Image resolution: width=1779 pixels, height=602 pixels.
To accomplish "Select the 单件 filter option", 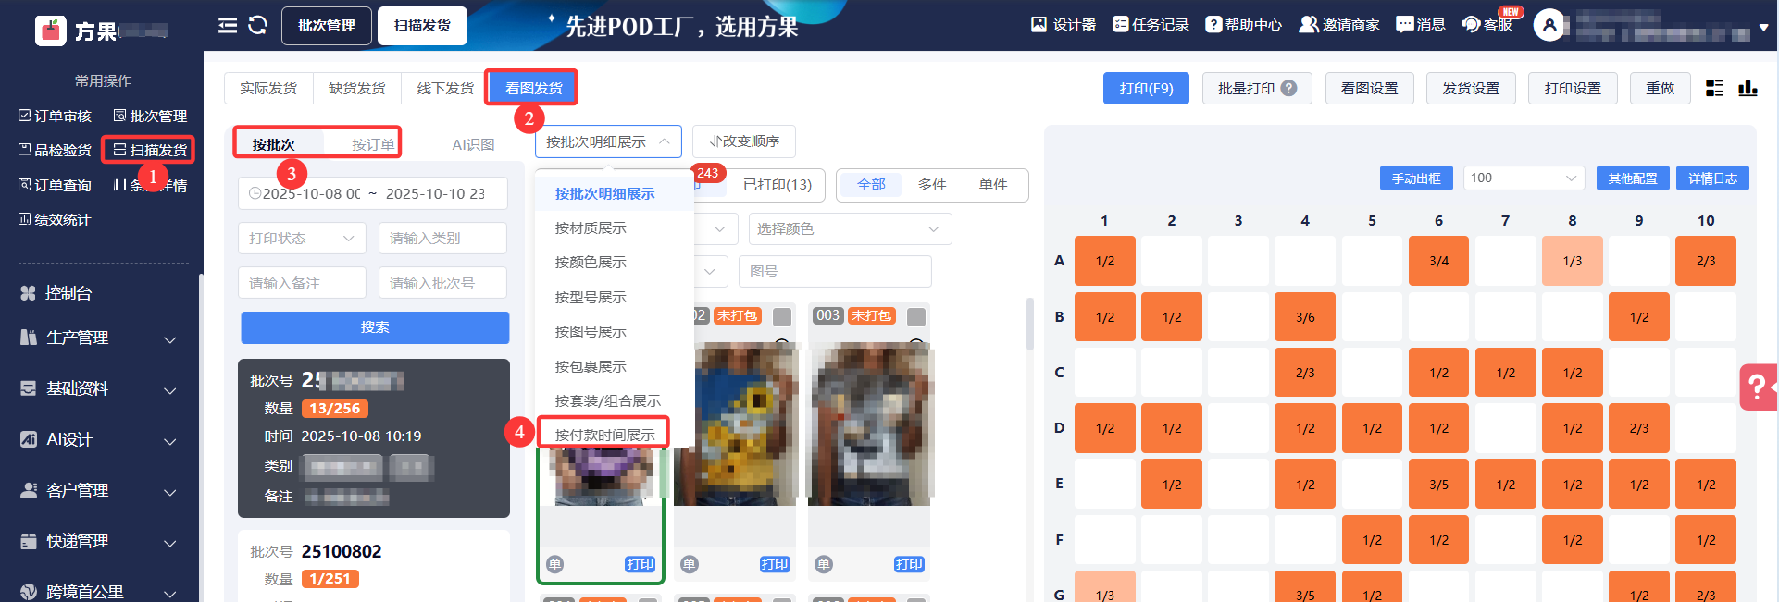I will click(x=993, y=185).
